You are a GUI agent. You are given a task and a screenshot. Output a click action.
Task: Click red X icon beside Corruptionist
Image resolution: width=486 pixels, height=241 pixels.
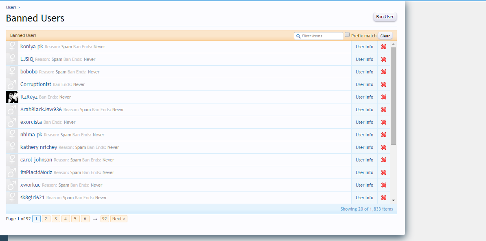click(383, 84)
